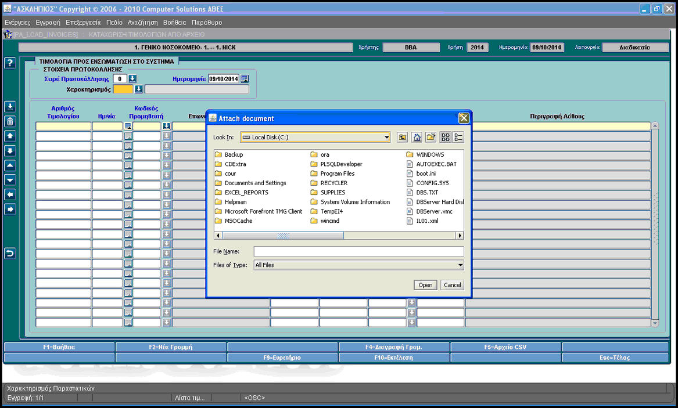Open the Επεξεργασία menu
The height and width of the screenshot is (408, 678).
[83, 23]
